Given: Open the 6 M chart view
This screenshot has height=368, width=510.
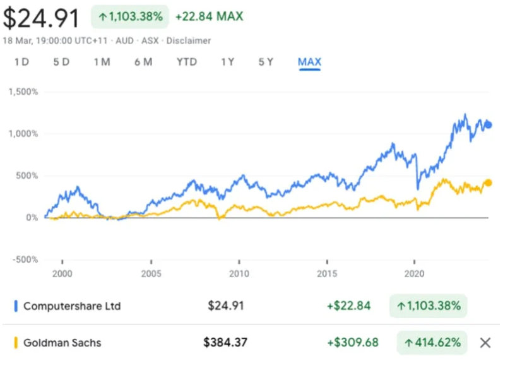Looking at the screenshot, I should (x=143, y=62).
